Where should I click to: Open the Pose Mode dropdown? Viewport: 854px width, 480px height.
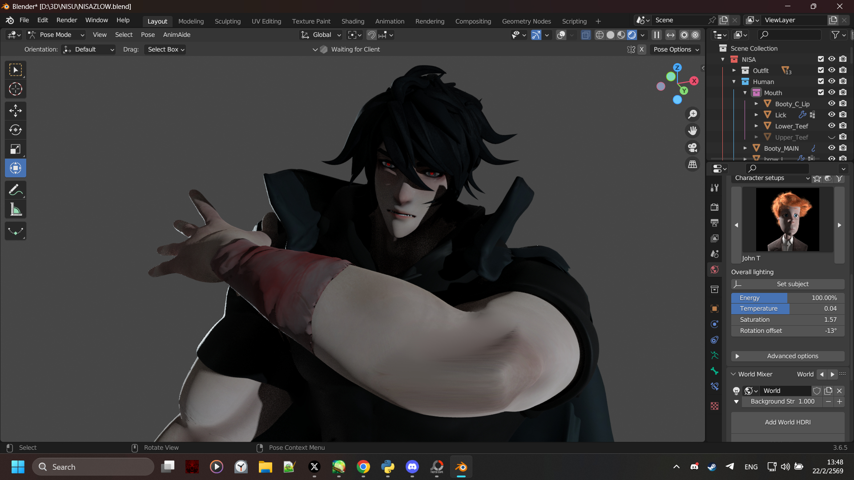(56, 35)
